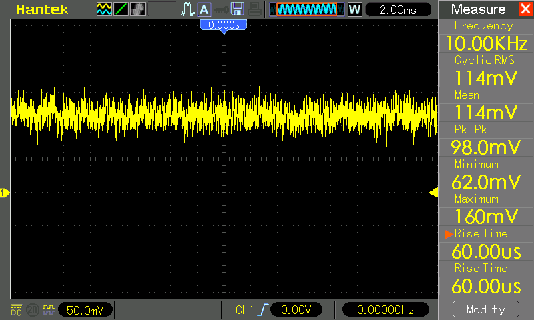Screen dimensions: 534x320
Task: Click the key lock icon
Action: [221, 10]
